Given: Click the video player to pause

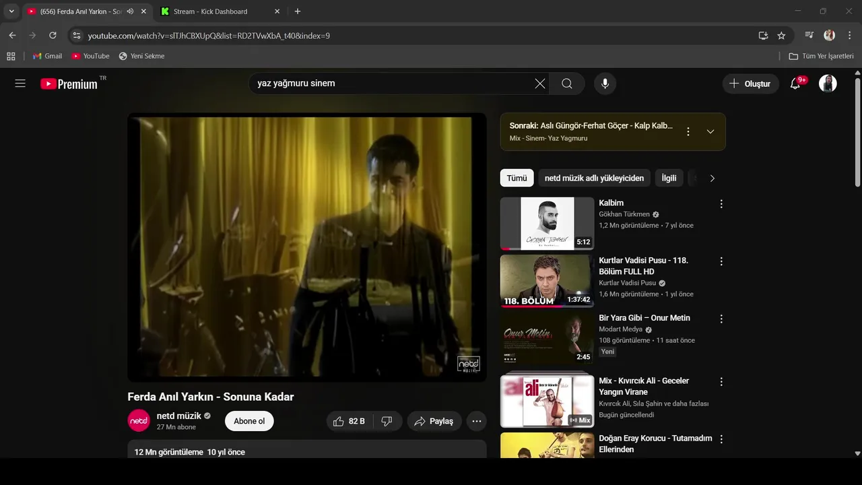Looking at the screenshot, I should pyautogui.click(x=307, y=247).
